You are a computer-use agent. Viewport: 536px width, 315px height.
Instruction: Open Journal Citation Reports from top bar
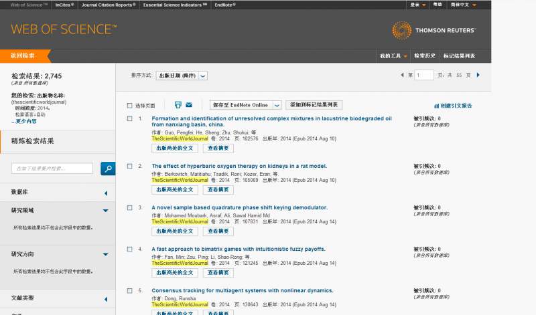(109, 5)
